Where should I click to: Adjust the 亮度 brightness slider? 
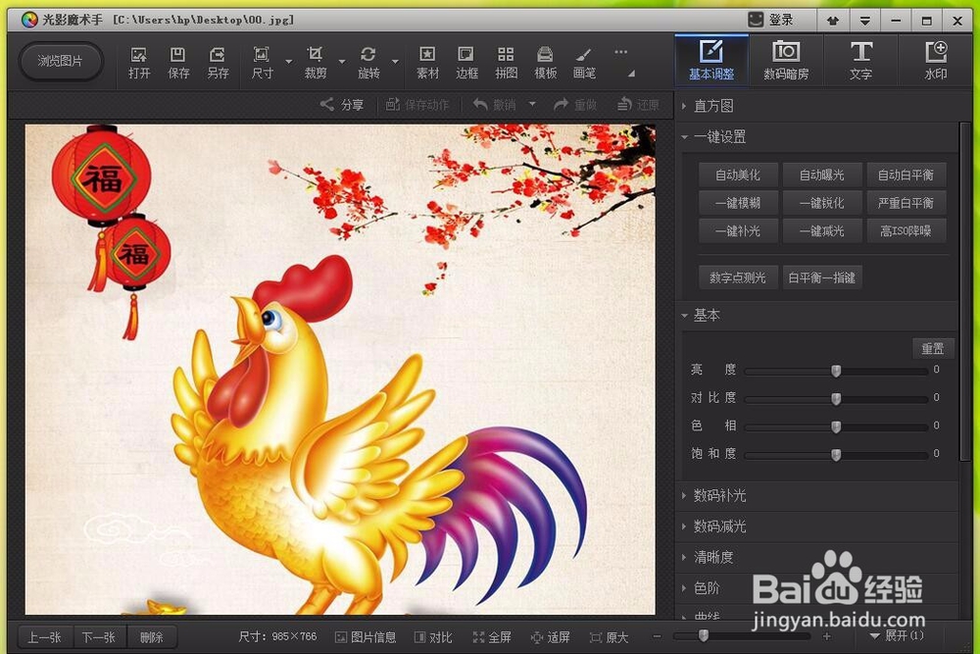[x=835, y=371]
